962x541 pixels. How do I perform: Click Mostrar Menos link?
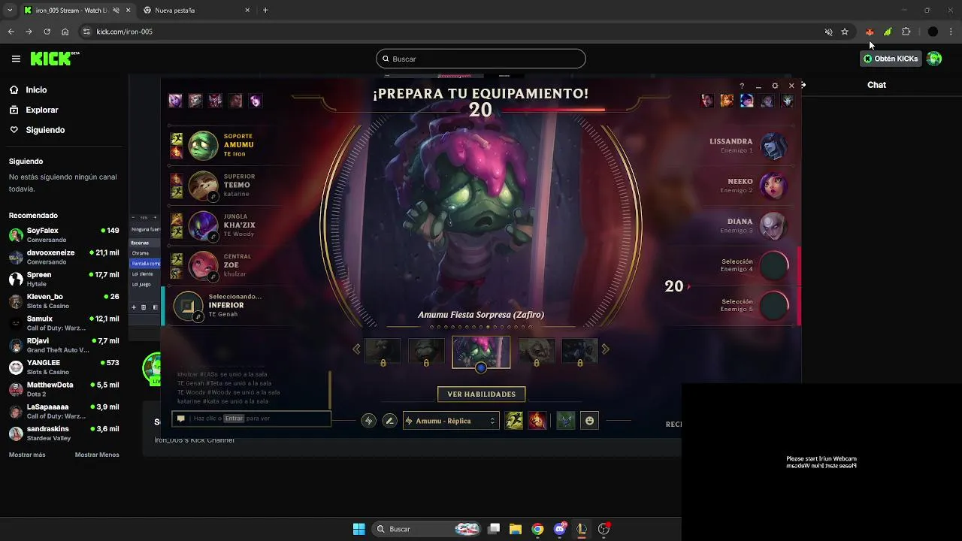click(x=97, y=455)
